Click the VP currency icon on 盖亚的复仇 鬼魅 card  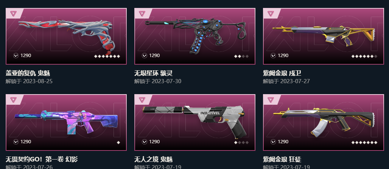(16, 56)
